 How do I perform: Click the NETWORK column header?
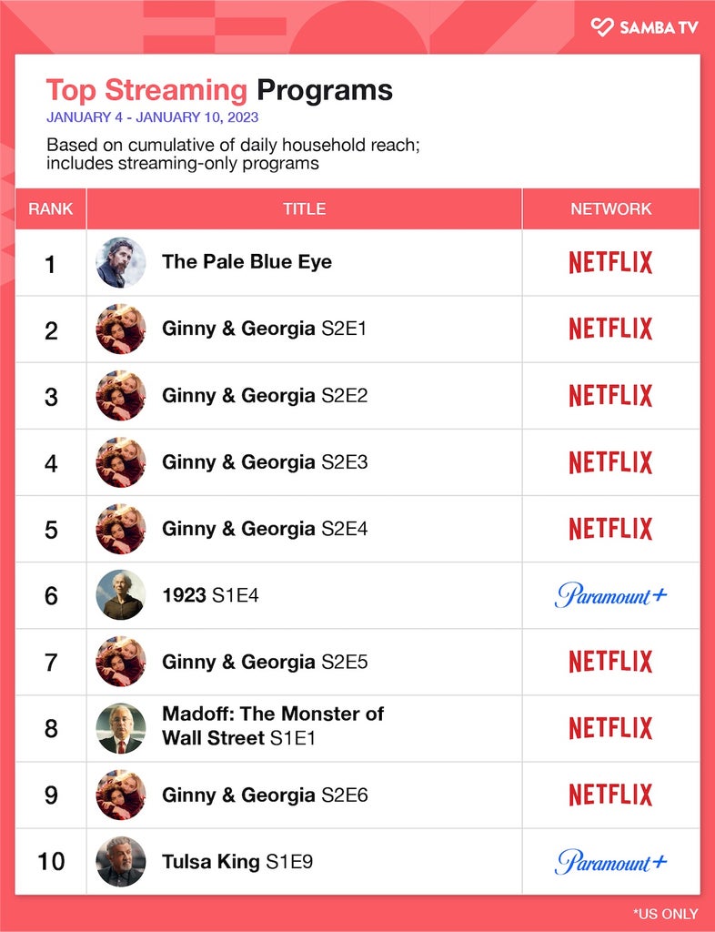coord(611,209)
